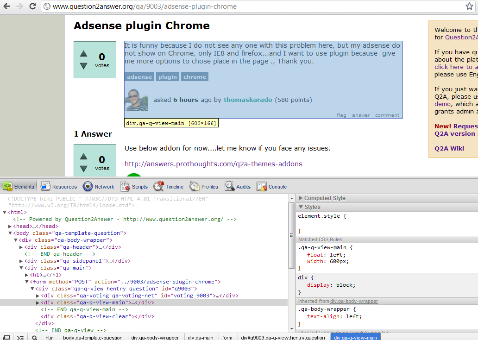Switch to the Network panel

click(99, 187)
